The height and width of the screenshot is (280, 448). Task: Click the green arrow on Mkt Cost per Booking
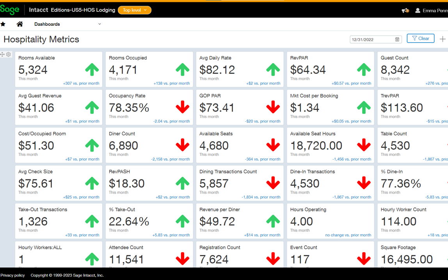tap(364, 107)
